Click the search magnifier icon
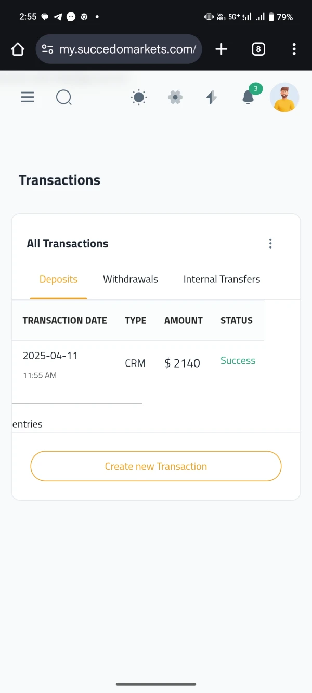312x693 pixels. click(63, 97)
